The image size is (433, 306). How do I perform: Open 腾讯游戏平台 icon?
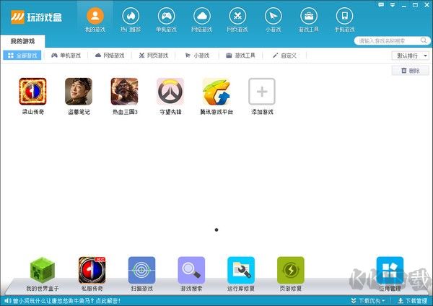(216, 92)
